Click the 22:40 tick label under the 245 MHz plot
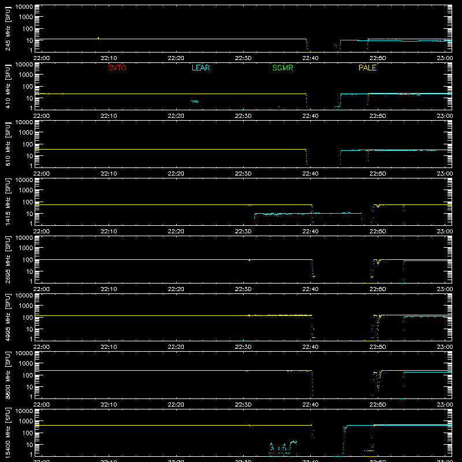The image size is (462, 462). coord(310,58)
